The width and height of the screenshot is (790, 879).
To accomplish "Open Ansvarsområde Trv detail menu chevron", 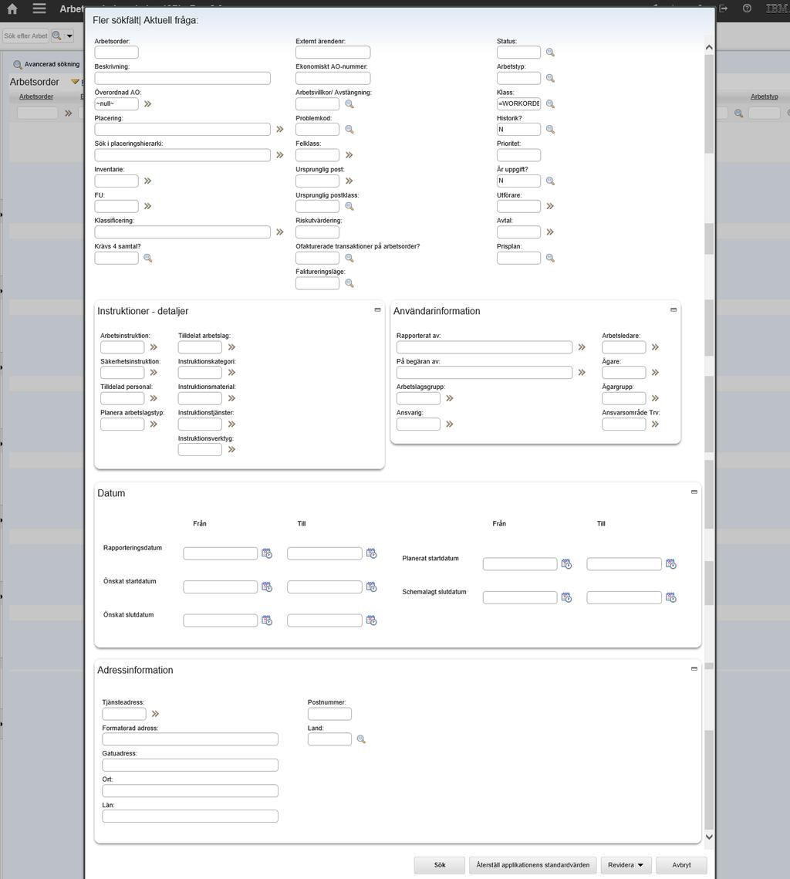I will pos(655,424).
